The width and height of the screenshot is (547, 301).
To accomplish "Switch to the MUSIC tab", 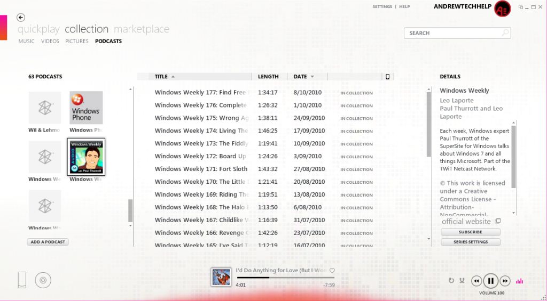I will pyautogui.click(x=27, y=41).
